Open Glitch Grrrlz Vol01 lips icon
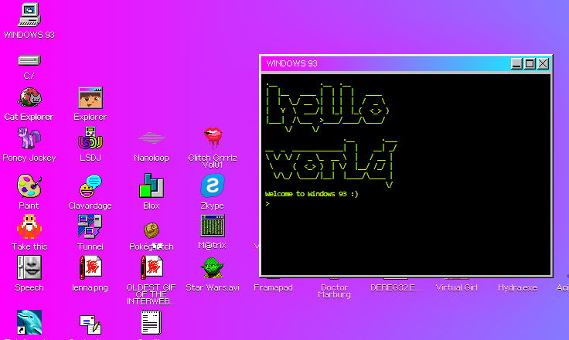This screenshot has height=340, width=569. tap(213, 138)
